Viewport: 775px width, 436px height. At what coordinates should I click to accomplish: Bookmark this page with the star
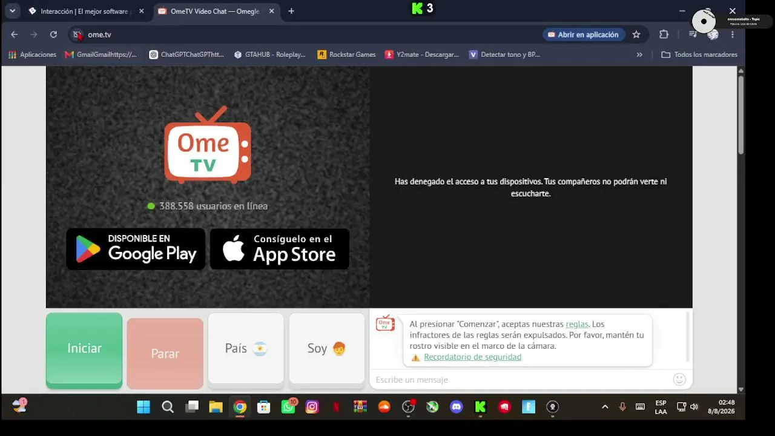click(636, 35)
